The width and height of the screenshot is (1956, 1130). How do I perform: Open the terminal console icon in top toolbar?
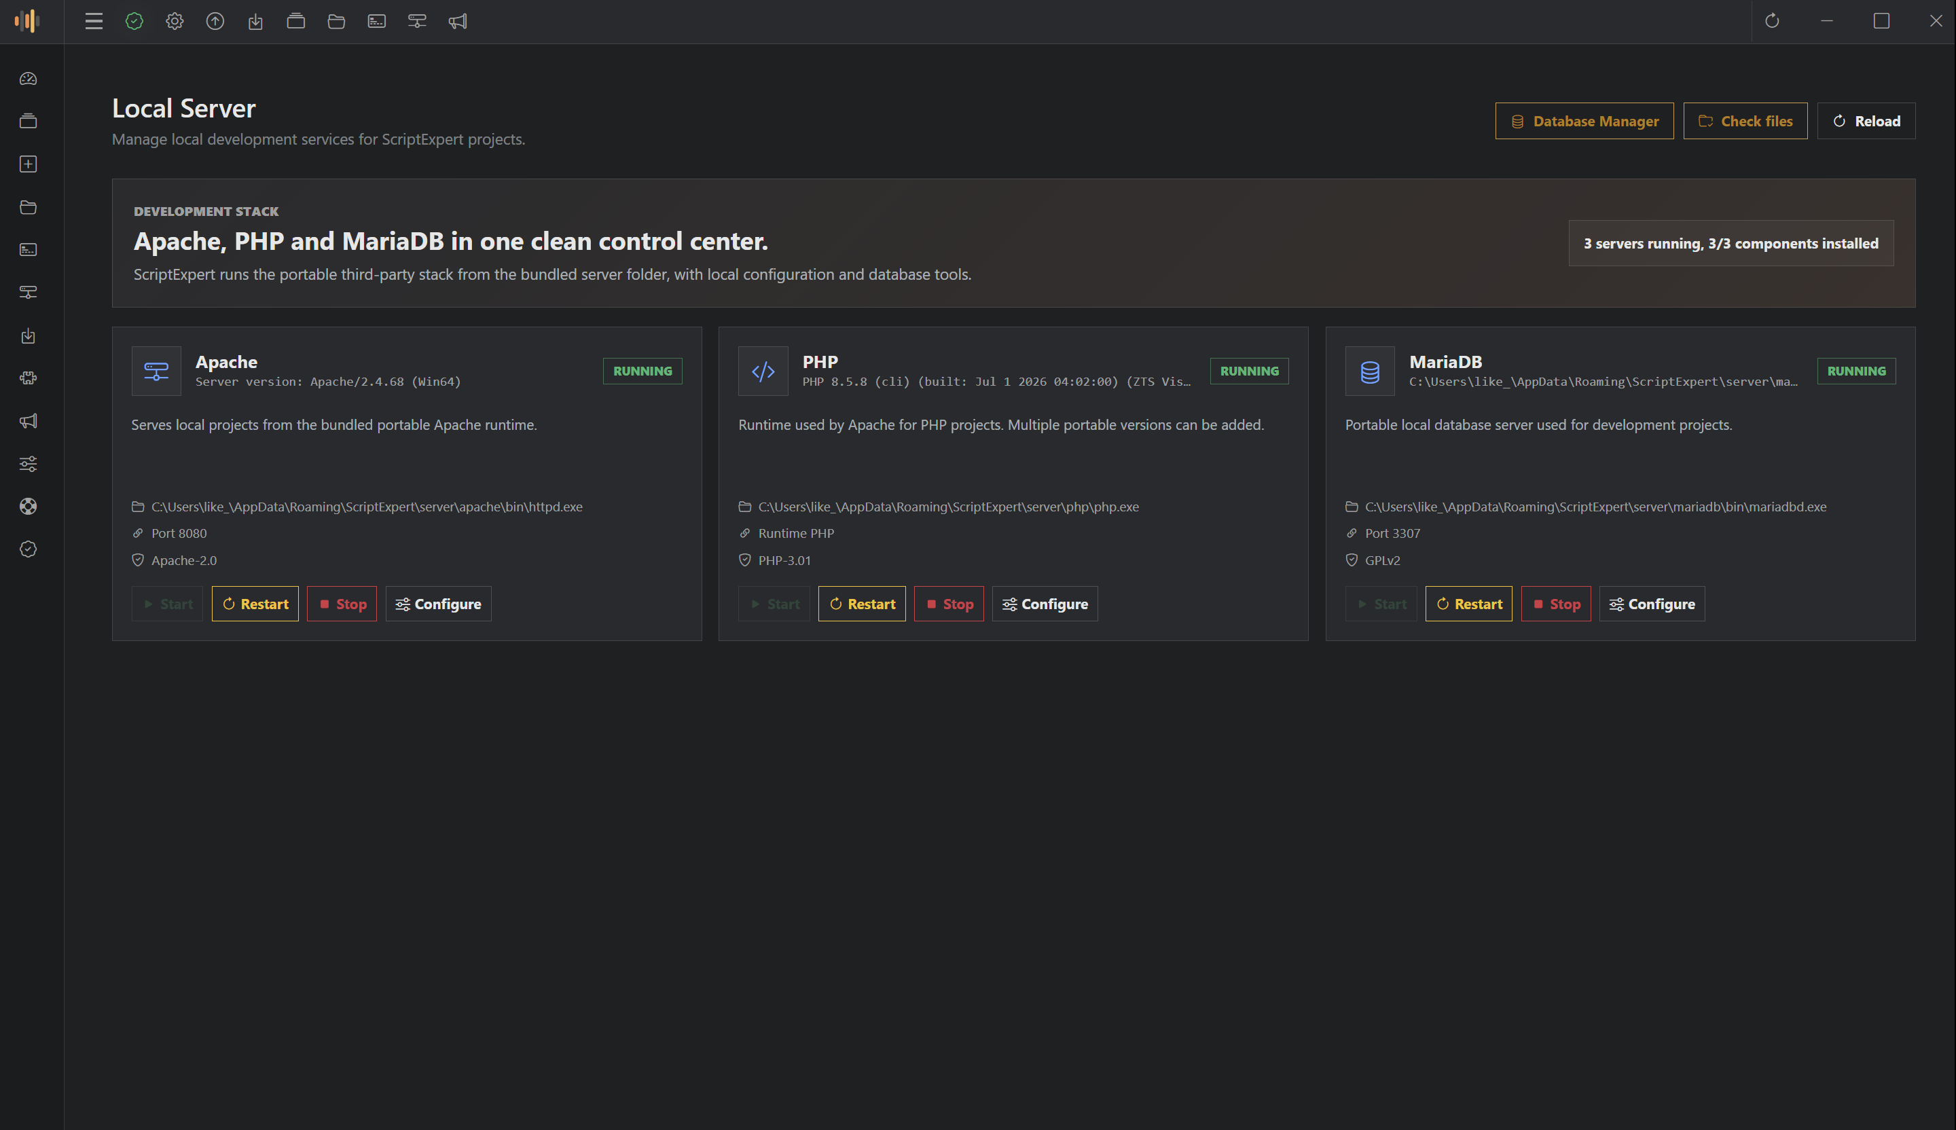pyautogui.click(x=376, y=21)
